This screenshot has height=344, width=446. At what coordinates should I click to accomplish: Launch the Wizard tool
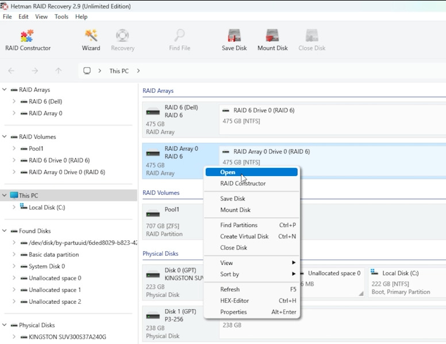pos(91,40)
